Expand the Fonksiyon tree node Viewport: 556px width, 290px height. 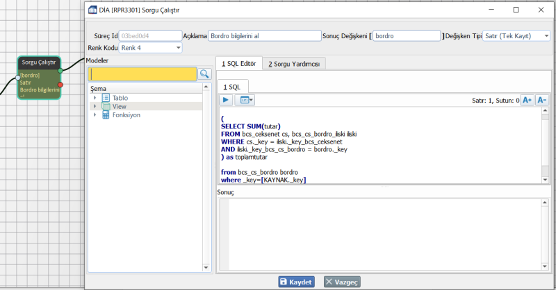(95, 115)
